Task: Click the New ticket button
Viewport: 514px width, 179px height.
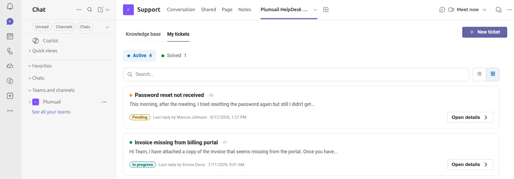Action: (x=485, y=32)
